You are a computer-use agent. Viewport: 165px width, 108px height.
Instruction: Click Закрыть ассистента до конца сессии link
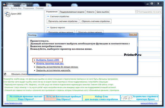tap(57, 67)
